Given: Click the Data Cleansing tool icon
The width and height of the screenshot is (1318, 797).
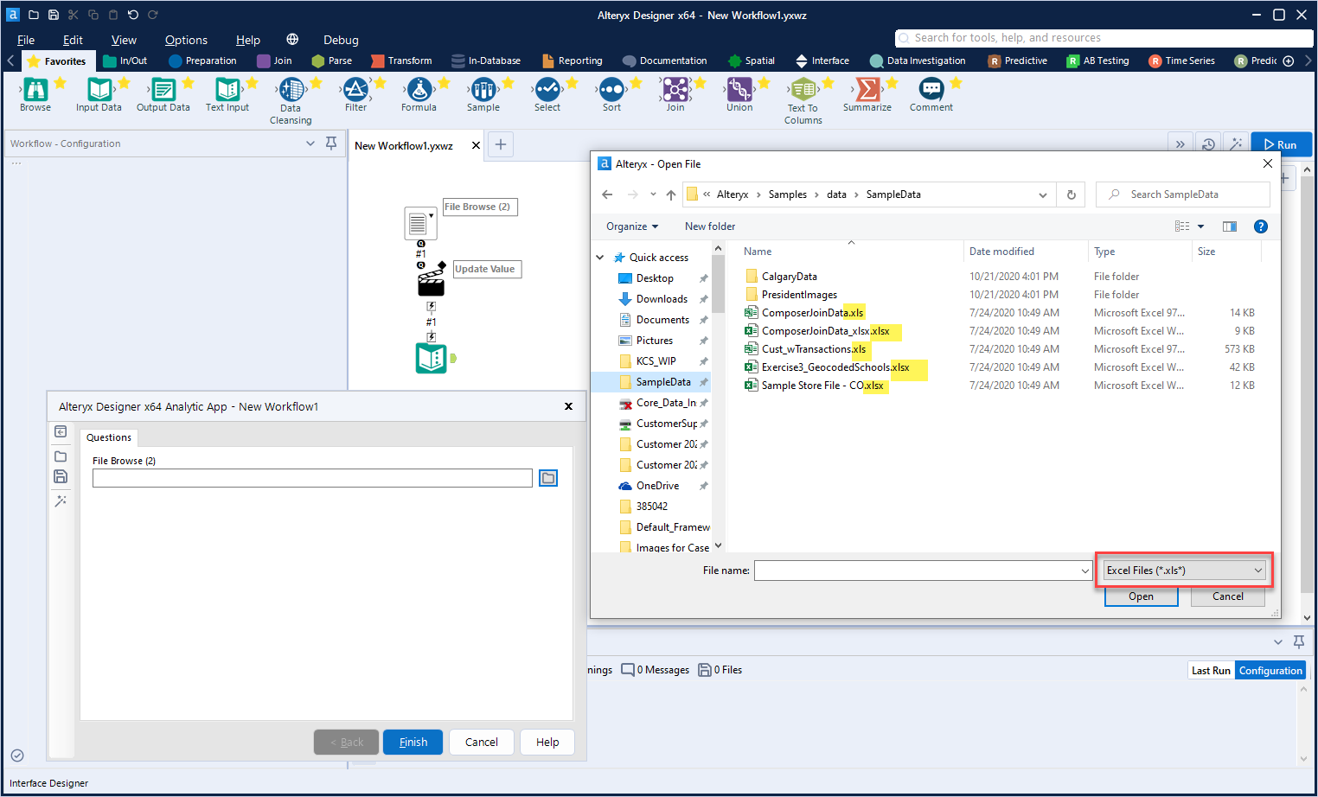Looking at the screenshot, I should pyautogui.click(x=291, y=90).
